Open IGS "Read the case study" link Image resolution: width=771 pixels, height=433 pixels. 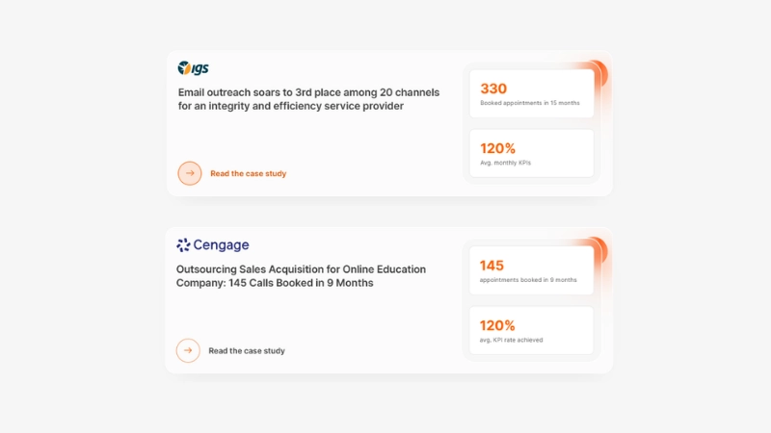coord(248,174)
